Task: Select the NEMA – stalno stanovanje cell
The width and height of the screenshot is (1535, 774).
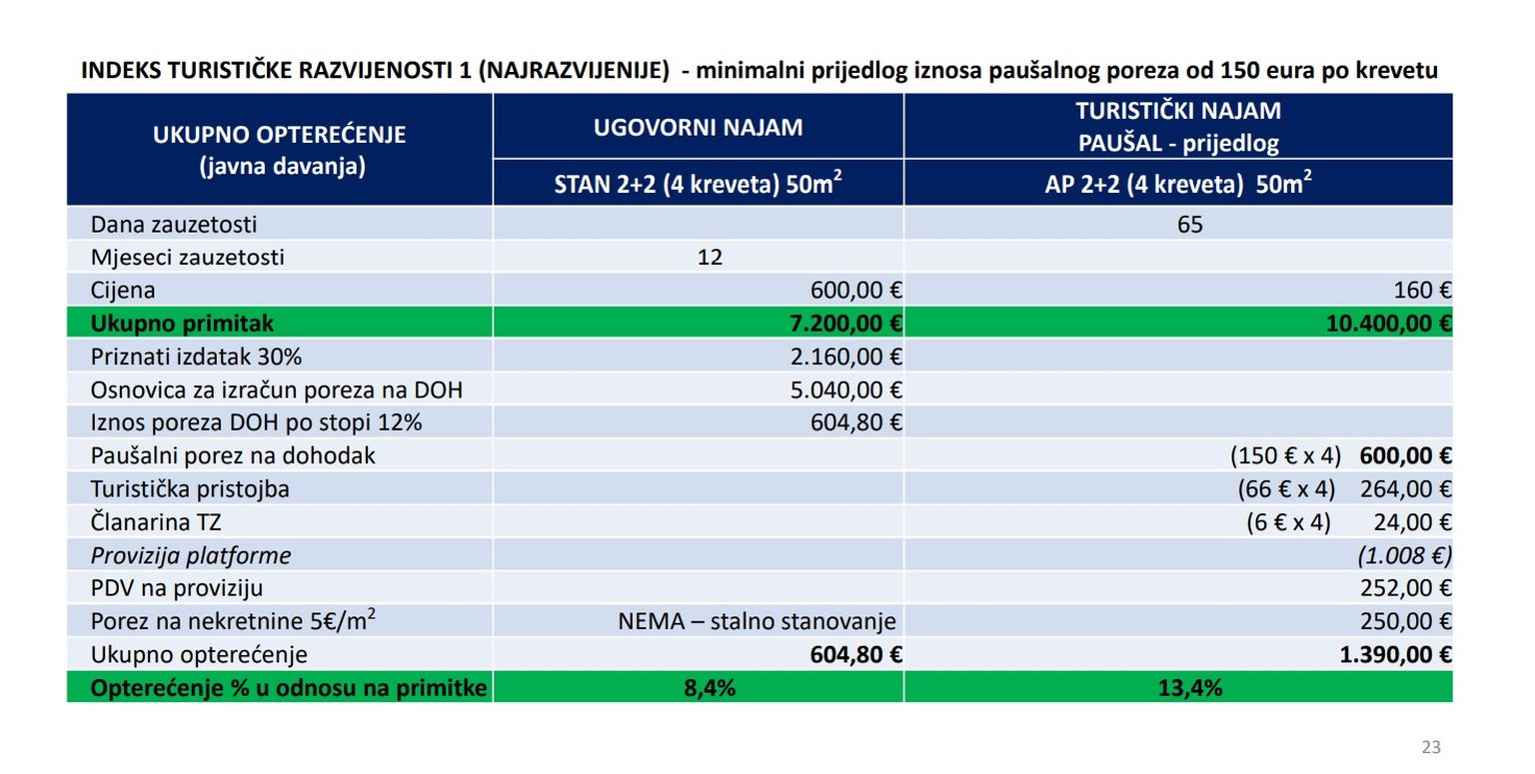Action: 757,621
